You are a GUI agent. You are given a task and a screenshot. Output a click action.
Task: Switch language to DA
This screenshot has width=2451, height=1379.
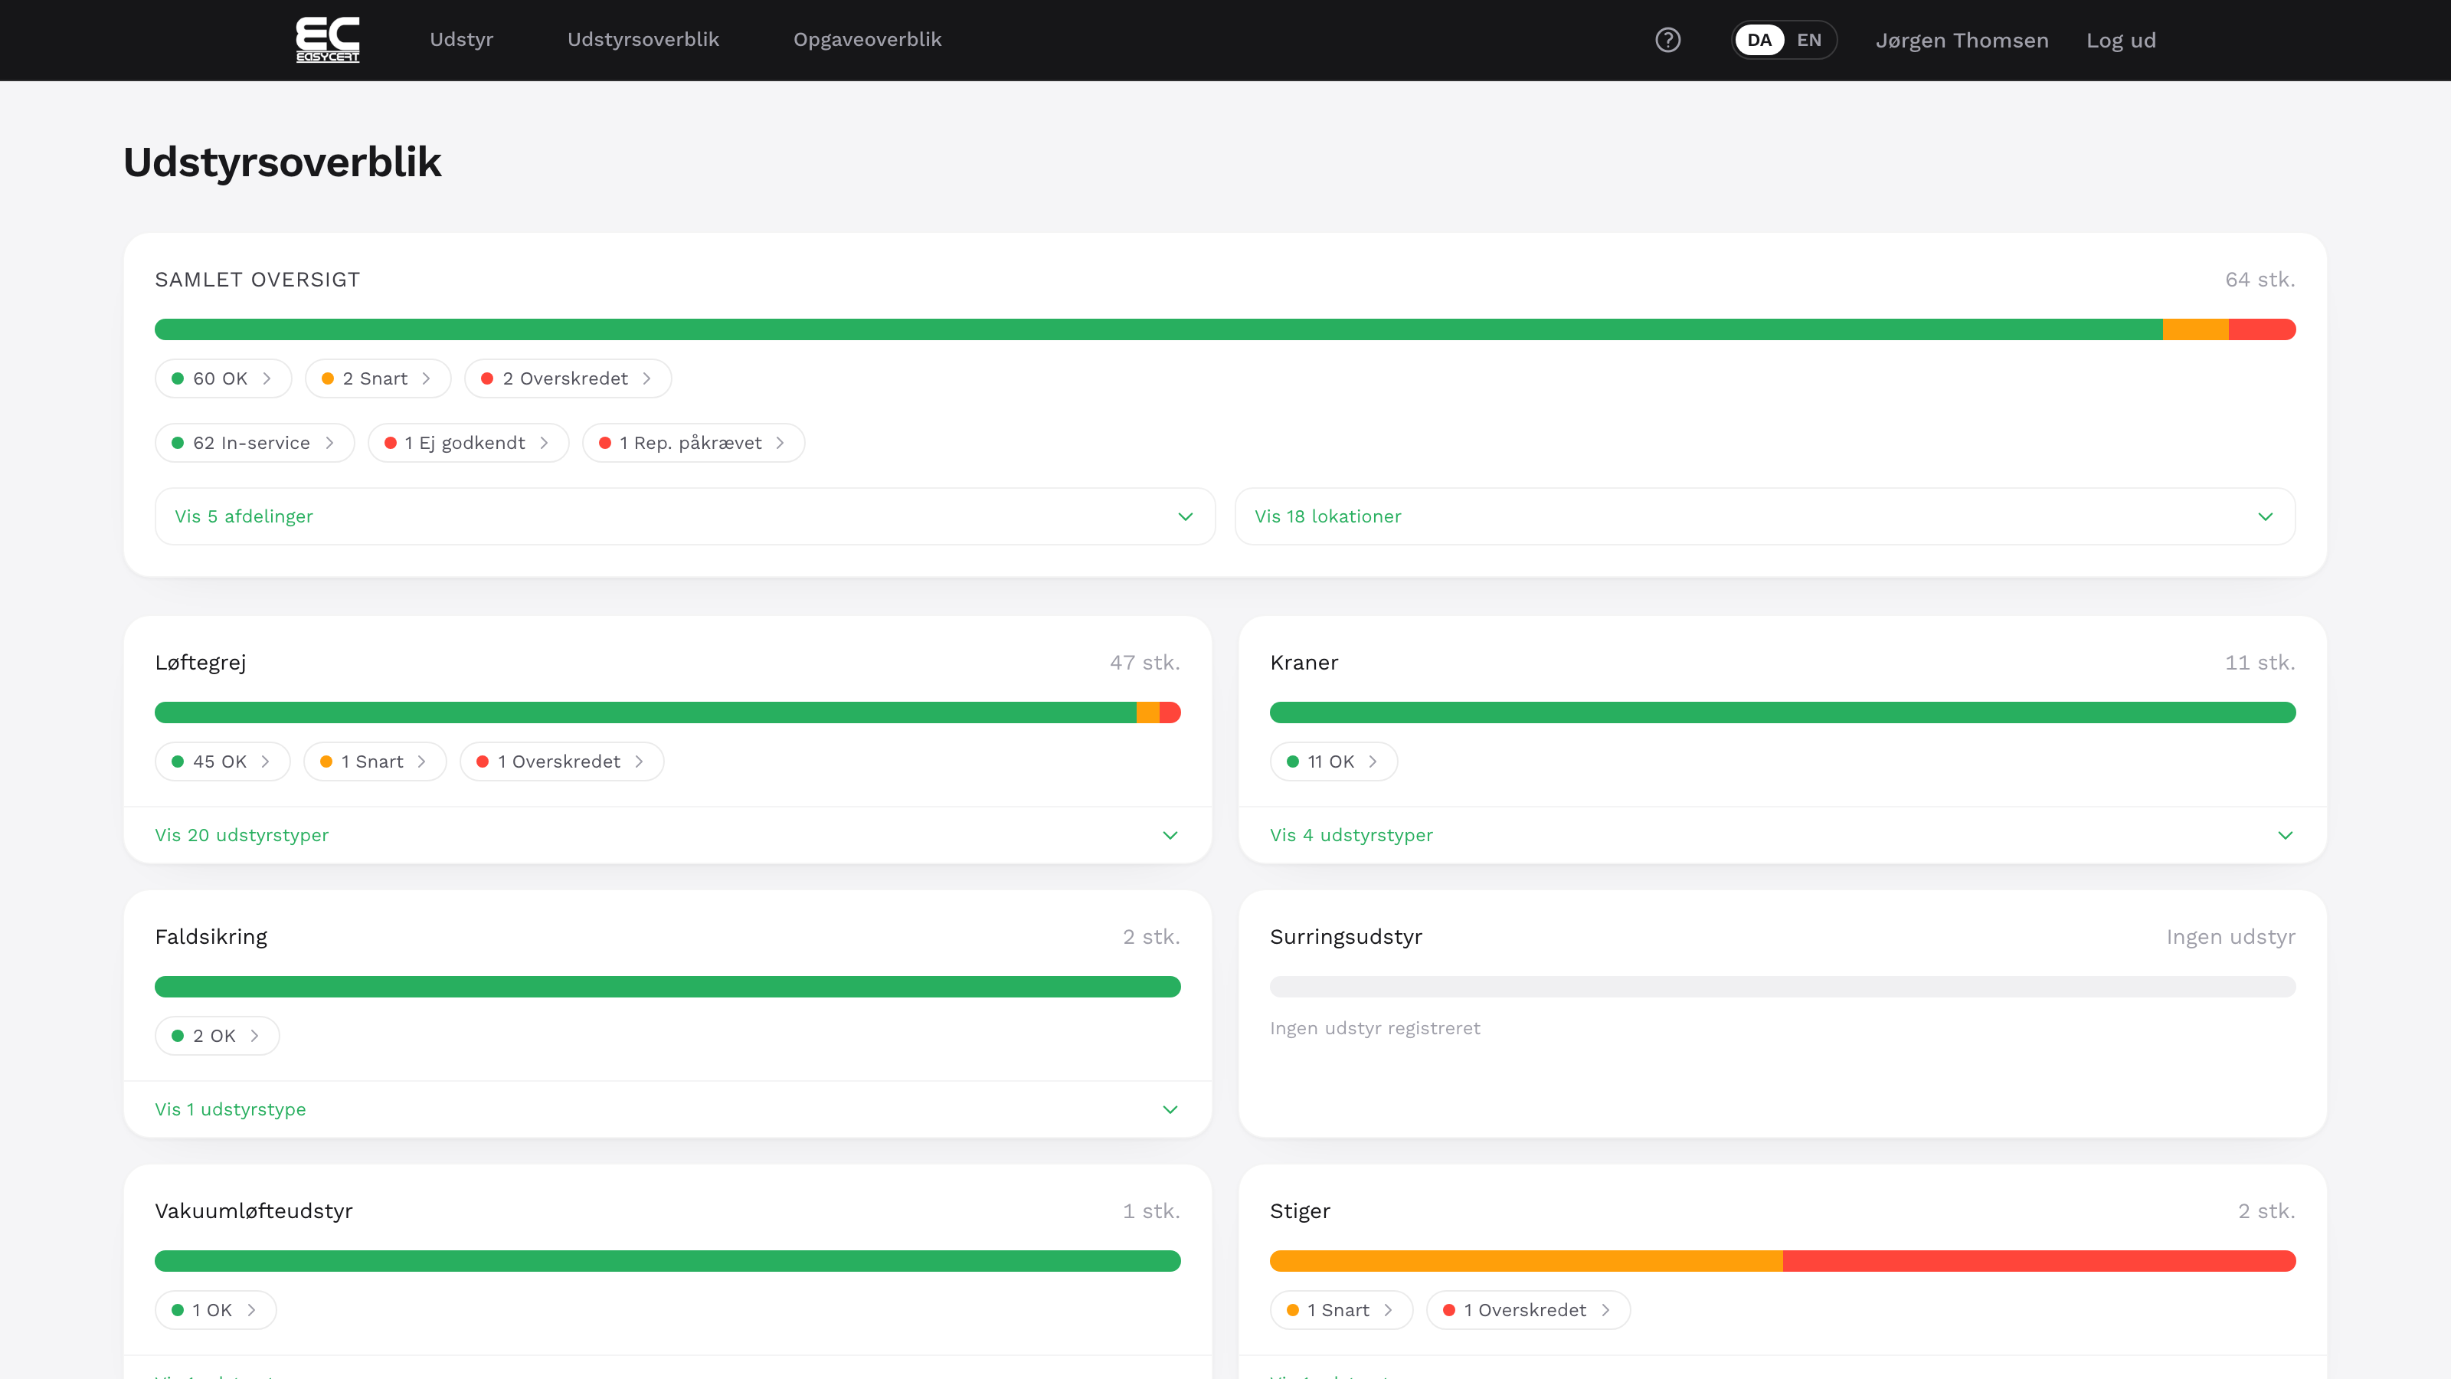point(1759,40)
